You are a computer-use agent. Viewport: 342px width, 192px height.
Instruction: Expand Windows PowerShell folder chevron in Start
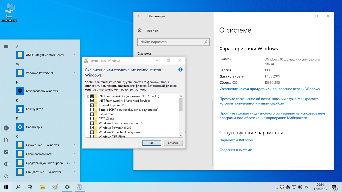(74, 73)
